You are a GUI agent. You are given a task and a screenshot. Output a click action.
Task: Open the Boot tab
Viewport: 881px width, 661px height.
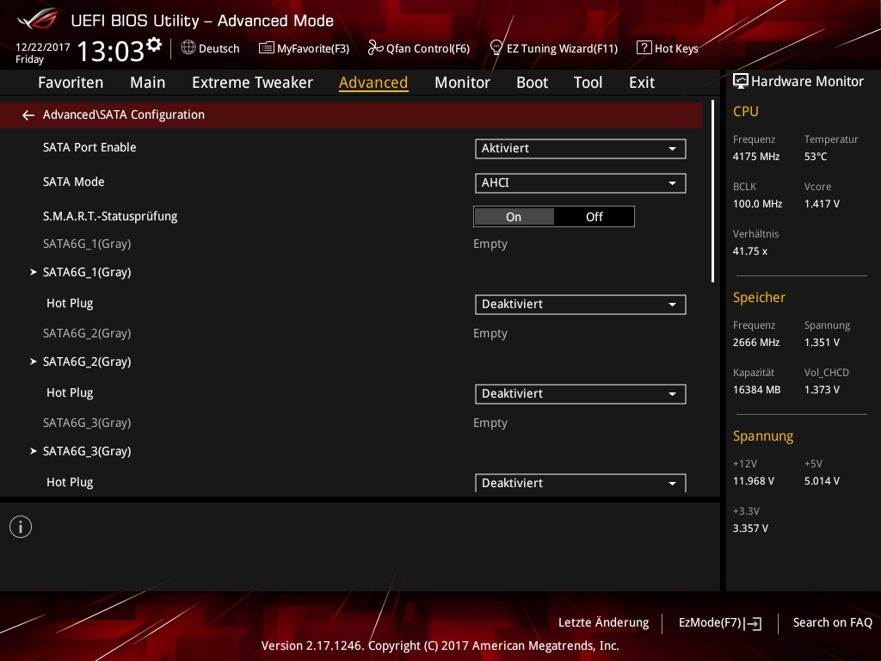click(x=532, y=83)
